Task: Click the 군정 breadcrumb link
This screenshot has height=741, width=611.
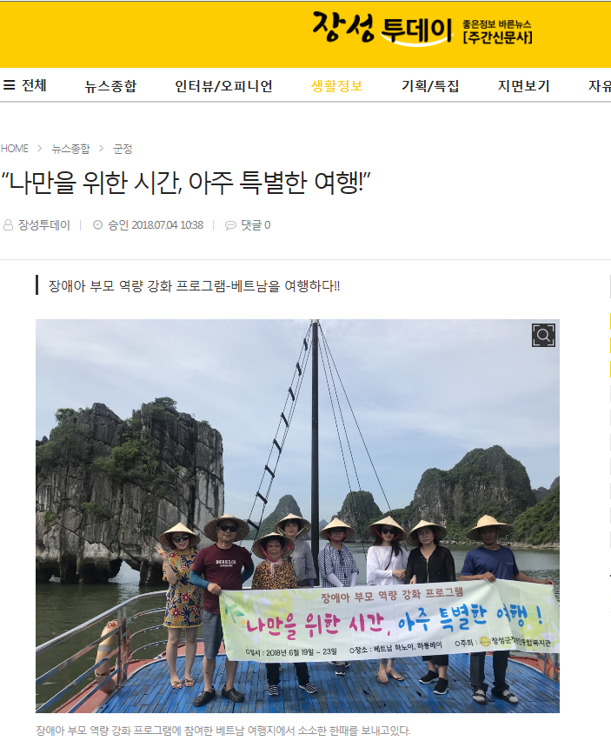Action: [x=123, y=149]
